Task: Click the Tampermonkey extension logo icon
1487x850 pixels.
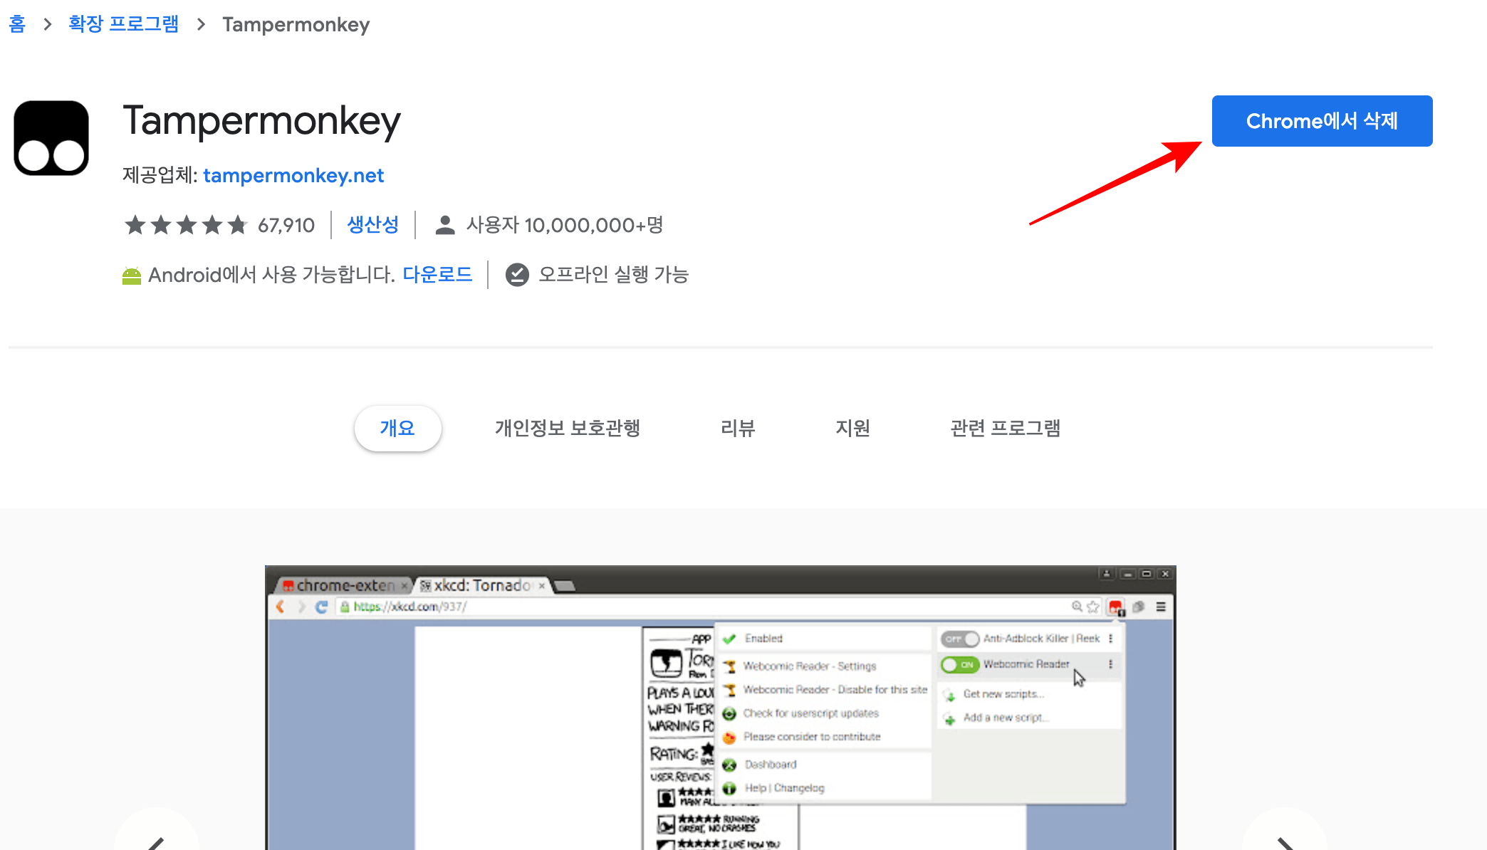Action: [x=51, y=138]
